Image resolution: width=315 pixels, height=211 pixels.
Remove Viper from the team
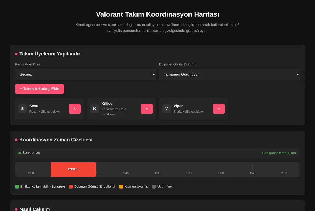tap(219, 109)
